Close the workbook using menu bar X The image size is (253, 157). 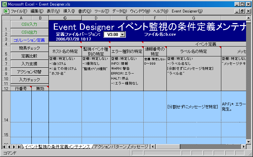[x=248, y=11]
